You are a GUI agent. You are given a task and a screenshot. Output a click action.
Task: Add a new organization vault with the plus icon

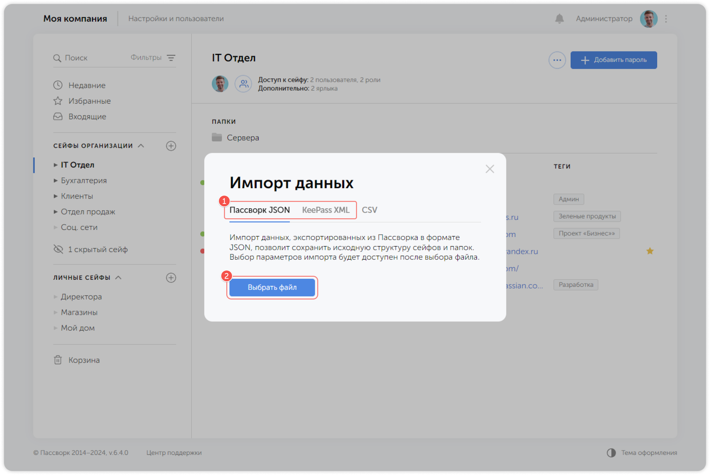pos(171,146)
